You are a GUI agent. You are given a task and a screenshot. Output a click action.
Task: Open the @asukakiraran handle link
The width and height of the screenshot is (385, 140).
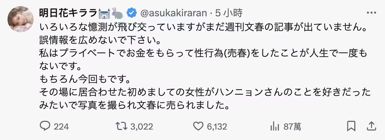pos(173,13)
